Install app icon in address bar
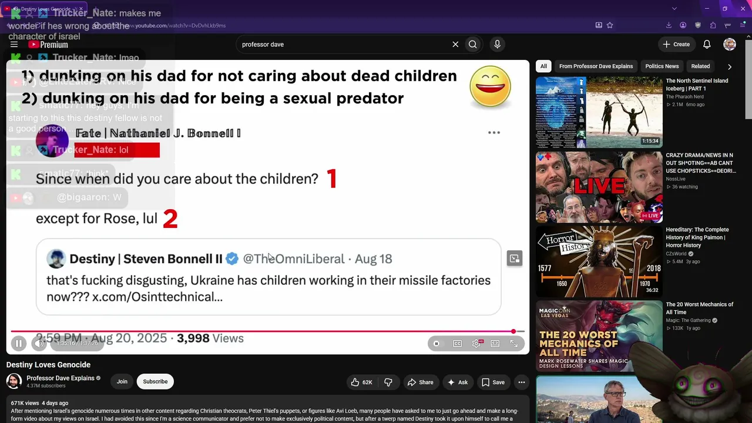Viewport: 752px width, 423px height. [599, 25]
